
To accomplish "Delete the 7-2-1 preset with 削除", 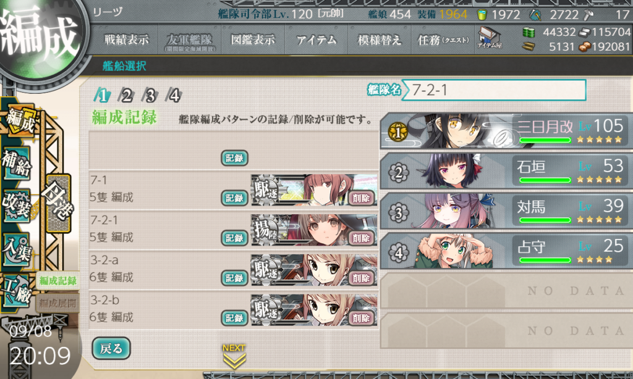I will pyautogui.click(x=361, y=238).
